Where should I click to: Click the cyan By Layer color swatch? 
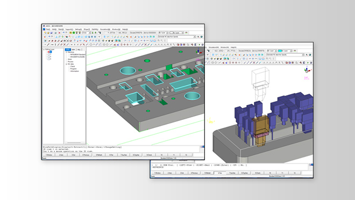(280, 51)
